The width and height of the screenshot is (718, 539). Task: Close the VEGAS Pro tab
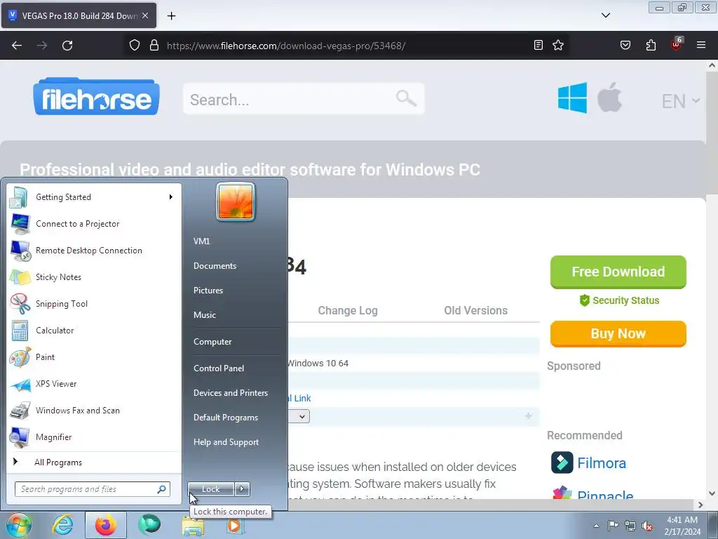pyautogui.click(x=145, y=15)
